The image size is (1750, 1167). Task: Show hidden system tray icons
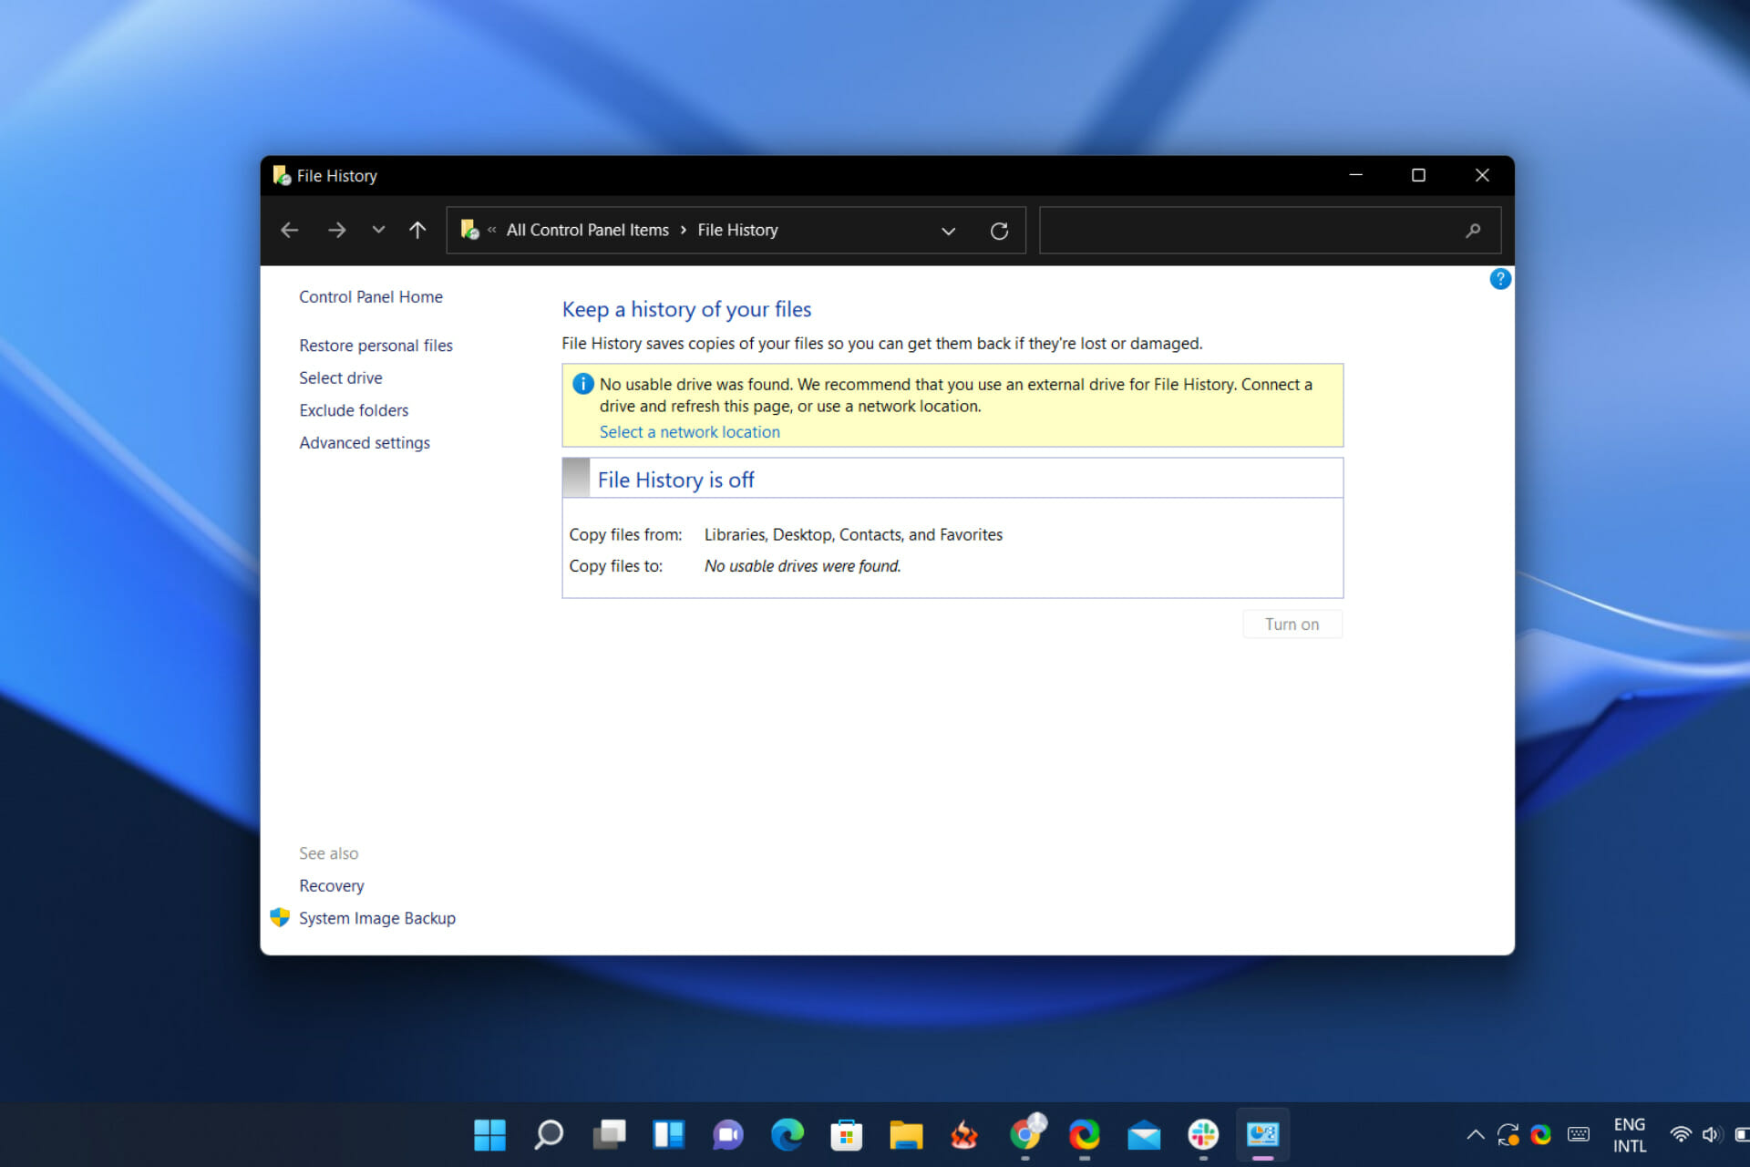pos(1475,1135)
